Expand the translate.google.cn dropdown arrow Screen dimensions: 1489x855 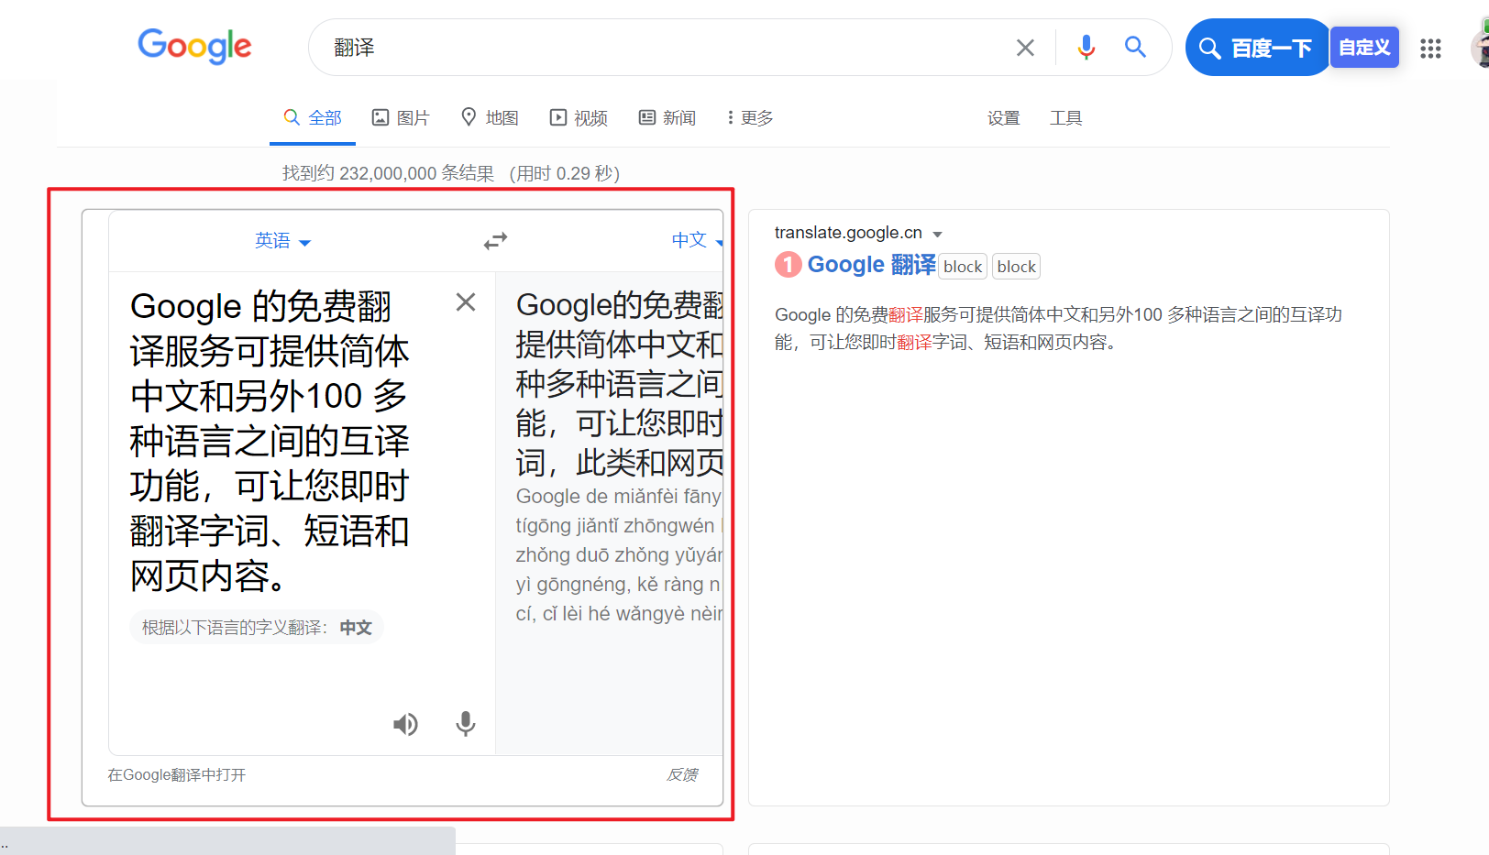tap(938, 234)
